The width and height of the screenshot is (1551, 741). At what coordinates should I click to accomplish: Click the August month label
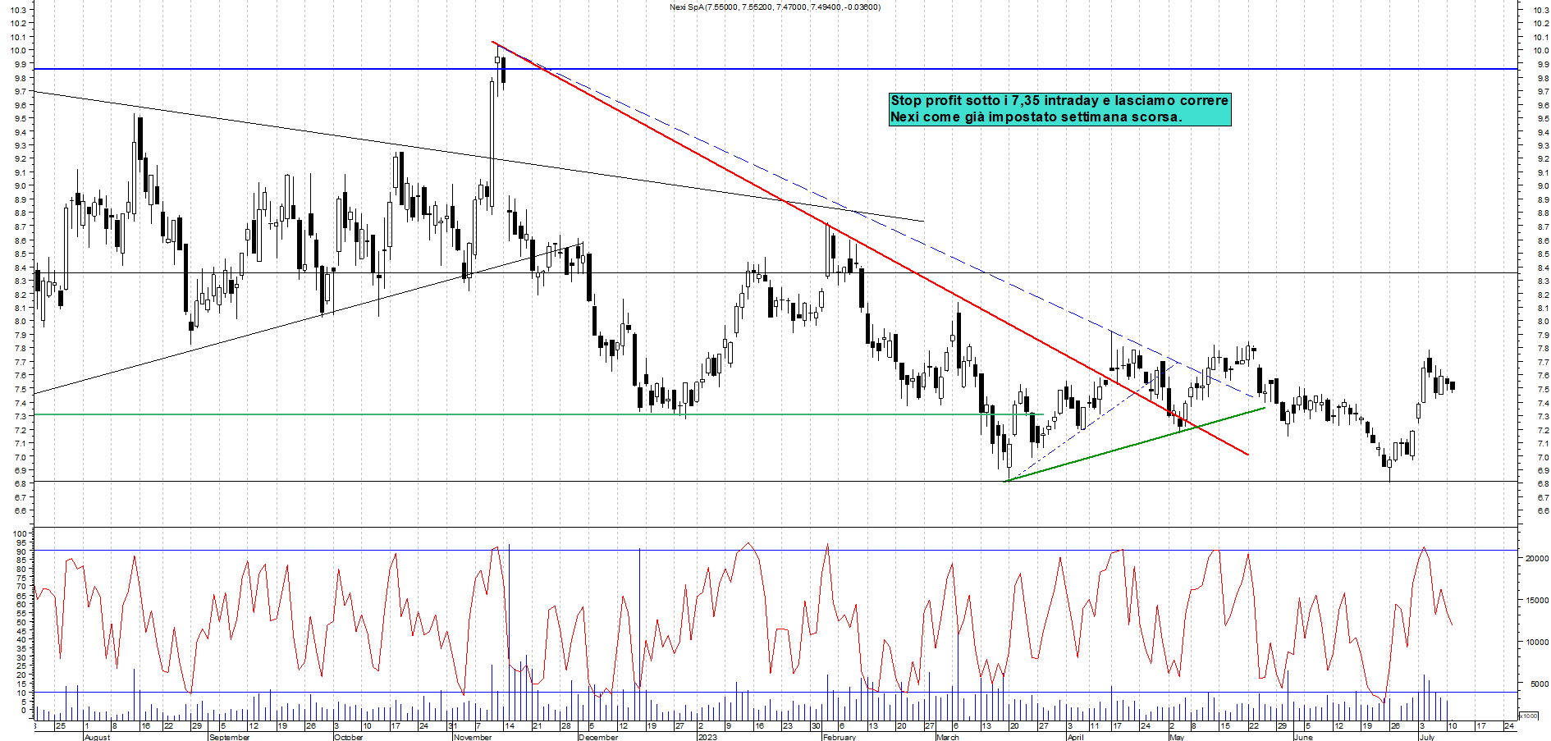coord(97,737)
